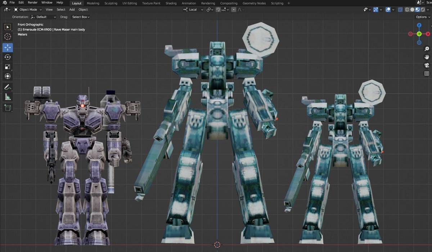
Task: Open the File menu
Action: tap(12, 3)
